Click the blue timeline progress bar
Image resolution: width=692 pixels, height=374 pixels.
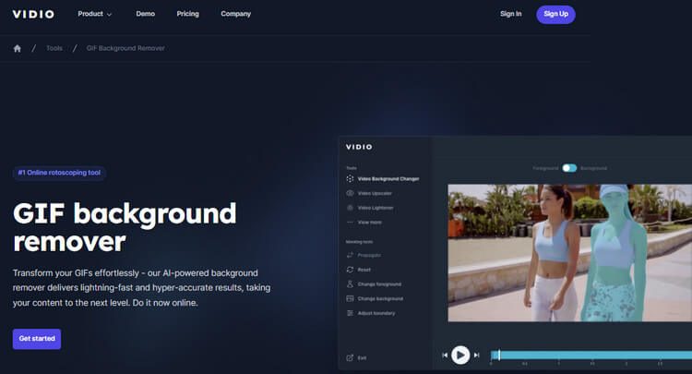pos(591,355)
